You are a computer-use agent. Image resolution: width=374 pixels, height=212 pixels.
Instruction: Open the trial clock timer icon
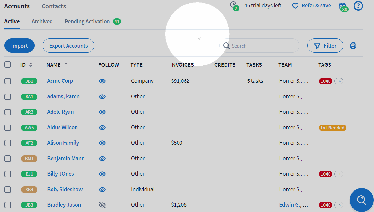click(x=234, y=5)
